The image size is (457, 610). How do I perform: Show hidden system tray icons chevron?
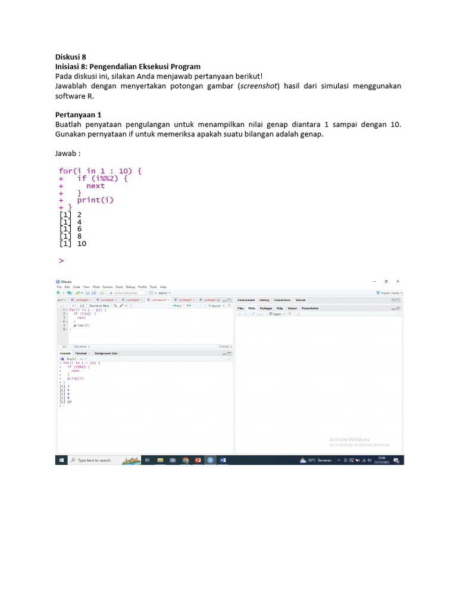(x=339, y=460)
